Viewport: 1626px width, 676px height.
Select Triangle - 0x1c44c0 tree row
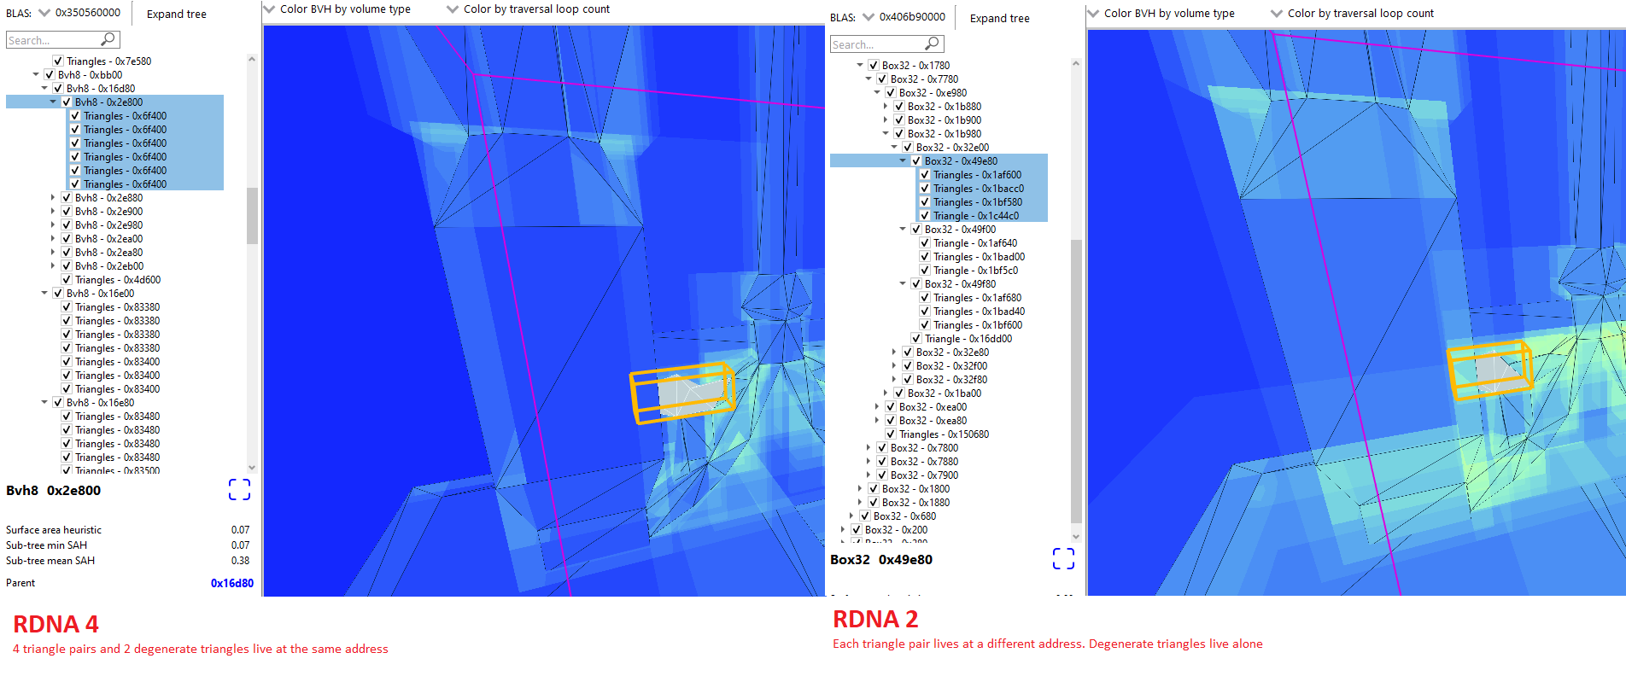pos(976,216)
